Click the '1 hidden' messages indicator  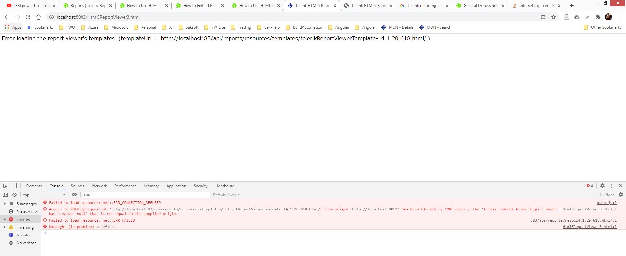point(607,195)
